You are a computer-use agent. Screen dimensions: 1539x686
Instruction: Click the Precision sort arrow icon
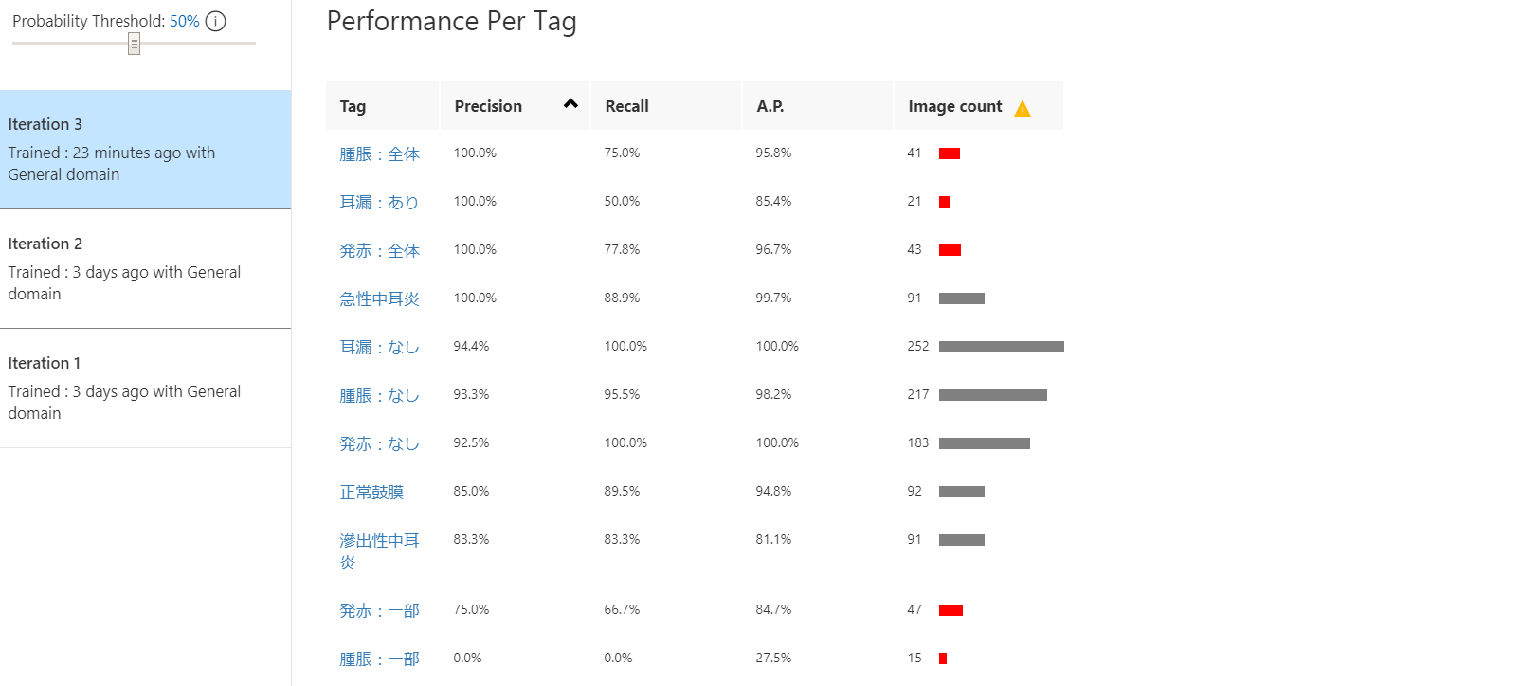coord(570,104)
